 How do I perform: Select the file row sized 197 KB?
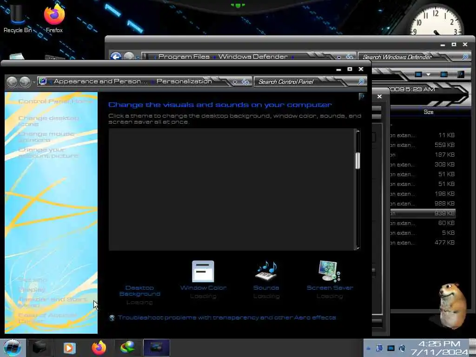(x=423, y=155)
